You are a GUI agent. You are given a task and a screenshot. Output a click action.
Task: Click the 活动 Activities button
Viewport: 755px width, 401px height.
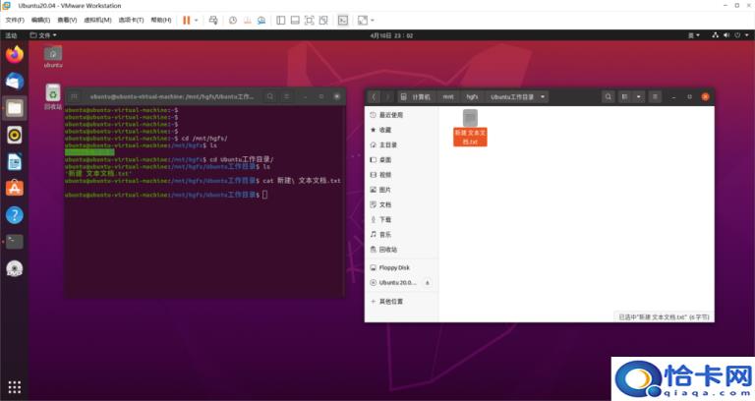point(12,35)
